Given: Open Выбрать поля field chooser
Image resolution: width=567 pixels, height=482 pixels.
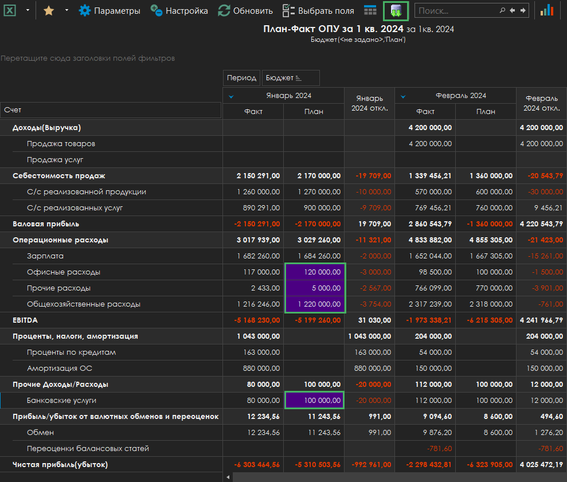Looking at the screenshot, I should tap(318, 10).
